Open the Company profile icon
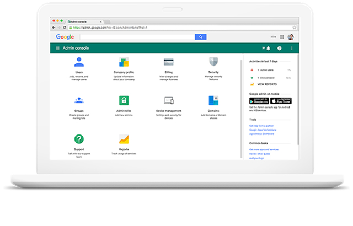The width and height of the screenshot is (353, 226). click(124, 62)
